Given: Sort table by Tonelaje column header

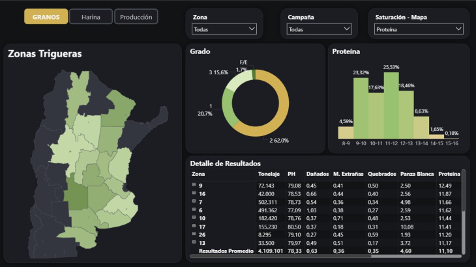Looking at the screenshot, I should 269,174.
